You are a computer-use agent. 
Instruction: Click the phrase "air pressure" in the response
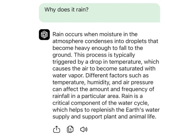139,82
